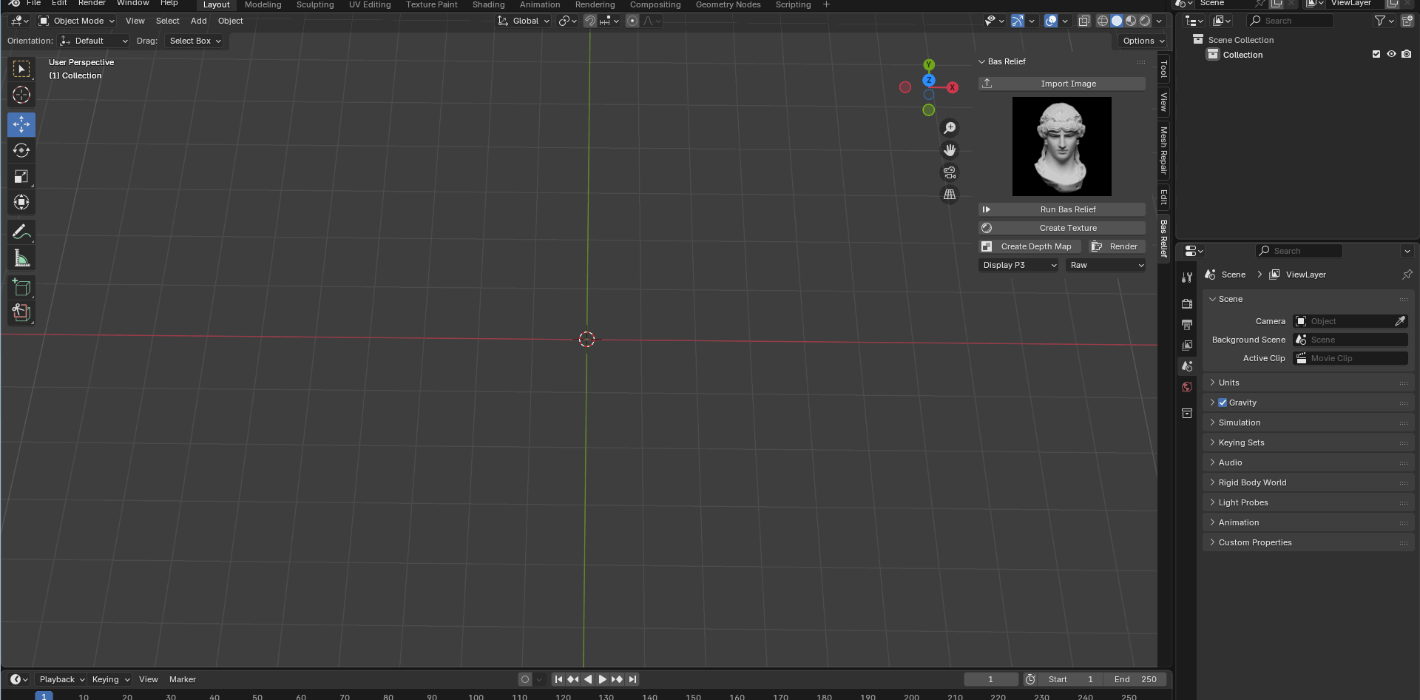Open the Select Box drag dropdown
The width and height of the screenshot is (1420, 700).
pyautogui.click(x=195, y=41)
